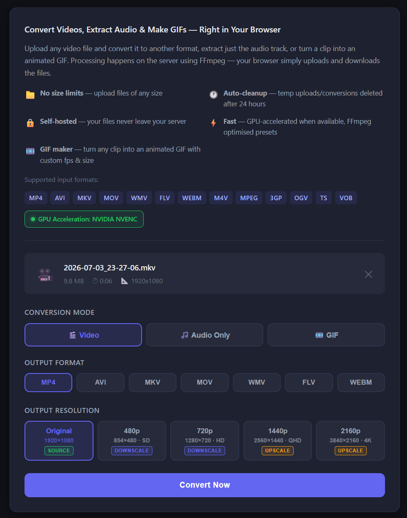The image size is (407, 518).
Task: Click the padlock icon next to Self-hosted
Action: point(30,123)
